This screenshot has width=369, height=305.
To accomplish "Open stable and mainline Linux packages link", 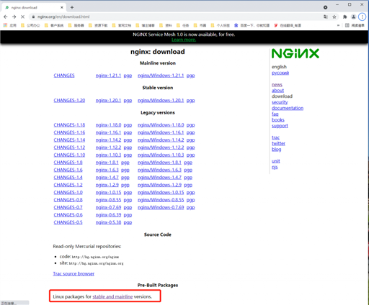I will [112, 296].
